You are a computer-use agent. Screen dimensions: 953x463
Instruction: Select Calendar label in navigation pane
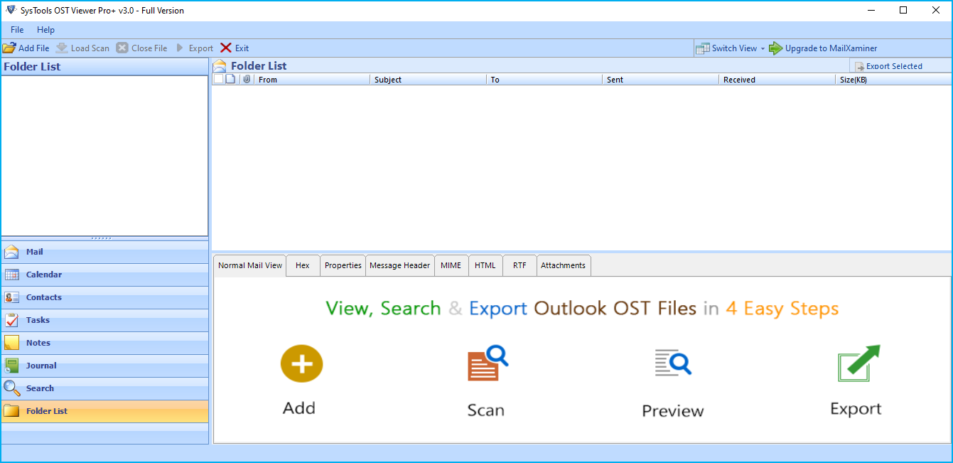44,275
